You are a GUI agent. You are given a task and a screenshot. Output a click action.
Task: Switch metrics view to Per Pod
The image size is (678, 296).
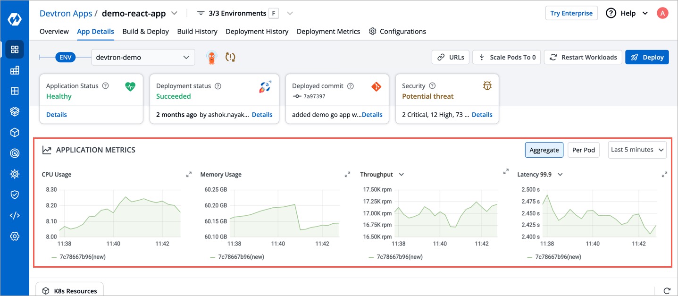(583, 150)
